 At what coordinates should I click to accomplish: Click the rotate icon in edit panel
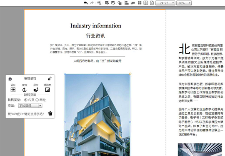25,90
